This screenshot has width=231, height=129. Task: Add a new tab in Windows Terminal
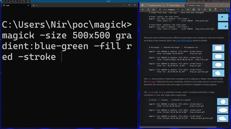34,5
